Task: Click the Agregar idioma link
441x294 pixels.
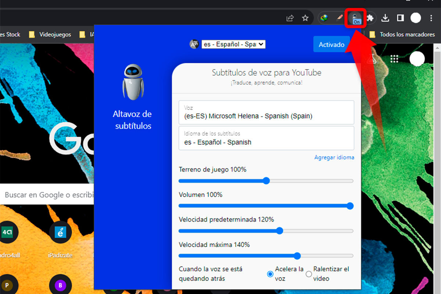Action: click(334, 157)
